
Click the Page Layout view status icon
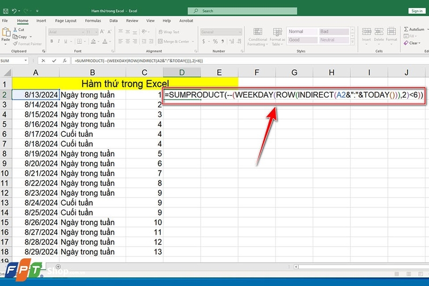(x=409, y=274)
